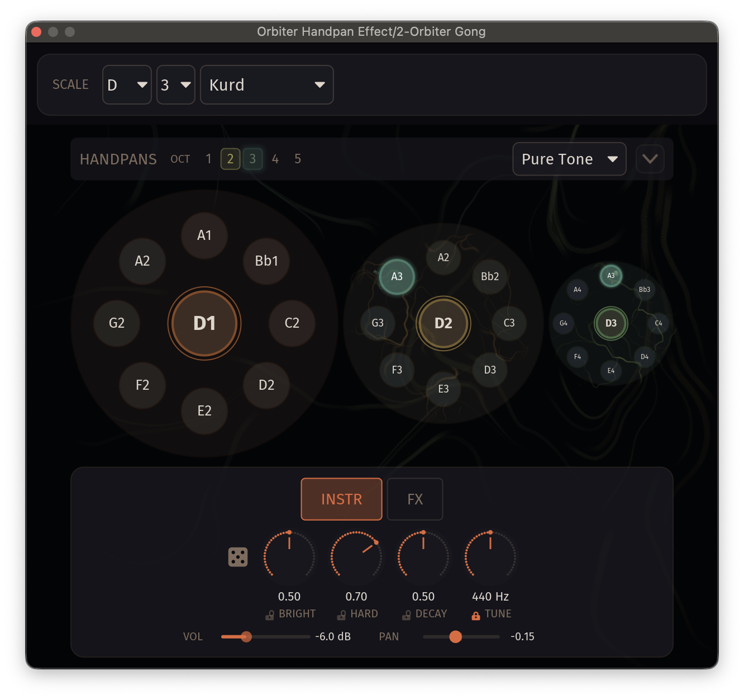Strike the E4 pad on small handpan

[611, 371]
